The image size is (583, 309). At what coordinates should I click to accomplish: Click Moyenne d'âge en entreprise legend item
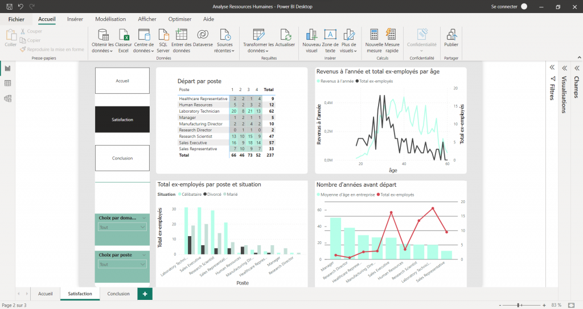click(346, 195)
